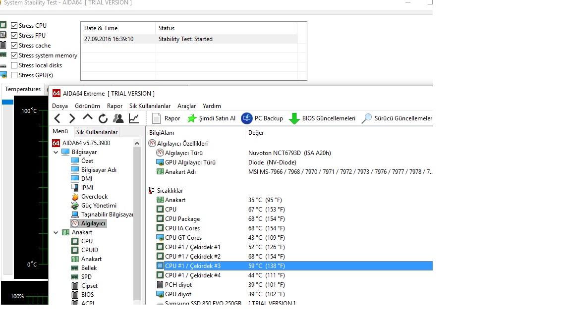The height and width of the screenshot is (321, 571).
Task: Click the AIDA64 Extreme title bar logo icon
Action: (x=56, y=93)
